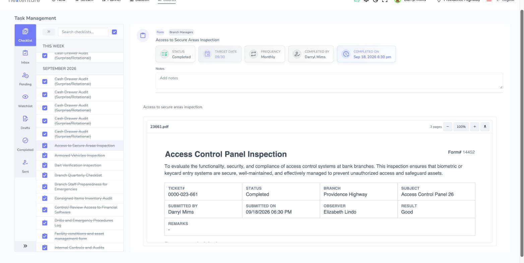This screenshot has width=524, height=263.
Task: Click the Target Date calendar icon
Action: point(207,54)
